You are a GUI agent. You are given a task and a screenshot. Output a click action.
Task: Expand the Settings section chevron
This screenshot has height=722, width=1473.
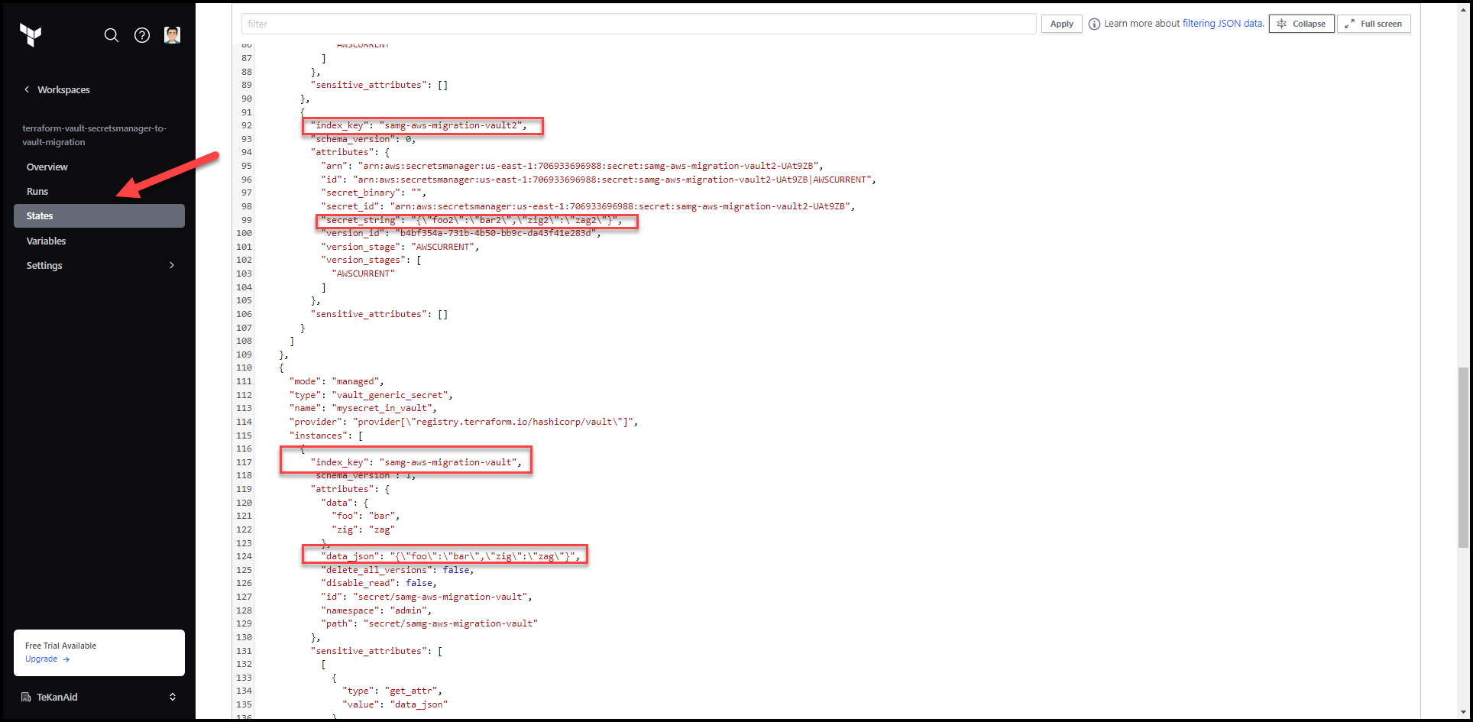[172, 265]
